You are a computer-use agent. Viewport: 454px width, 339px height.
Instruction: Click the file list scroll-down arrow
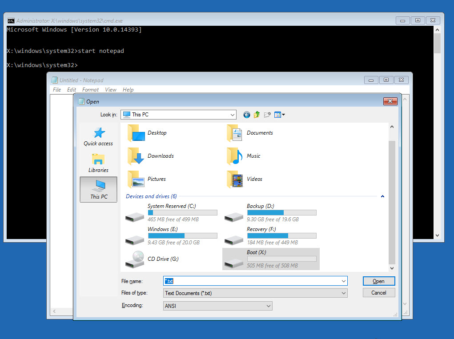[x=392, y=268]
